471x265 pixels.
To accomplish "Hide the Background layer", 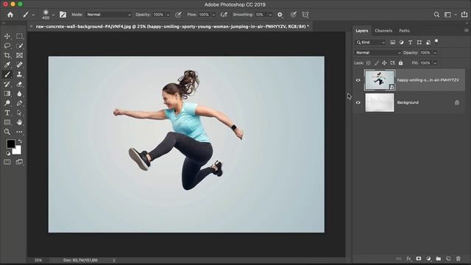I will pos(358,103).
